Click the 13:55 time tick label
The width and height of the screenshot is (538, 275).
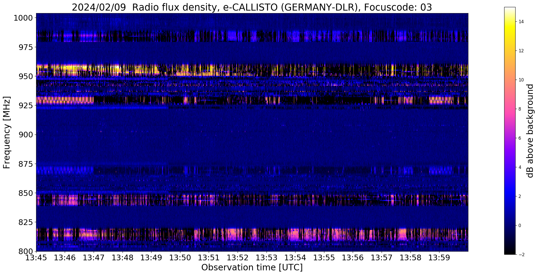click(x=324, y=258)
